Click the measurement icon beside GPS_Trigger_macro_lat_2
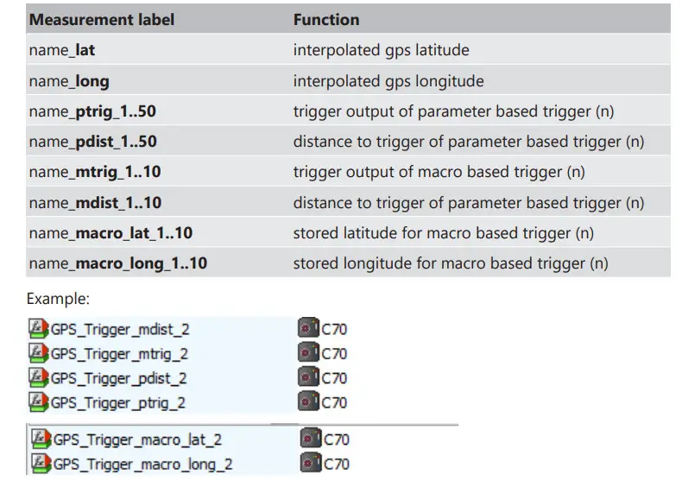This screenshot has height=481, width=682. (41, 440)
